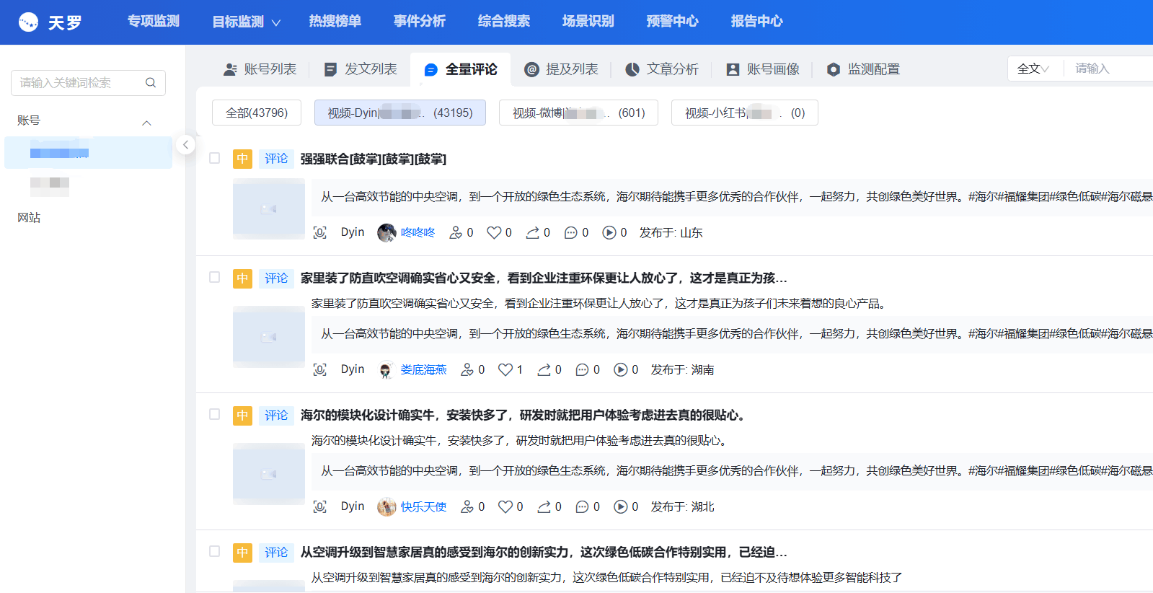Click the comment bubble icon in 咚咚咚 row
The image size is (1153, 593).
pos(571,232)
